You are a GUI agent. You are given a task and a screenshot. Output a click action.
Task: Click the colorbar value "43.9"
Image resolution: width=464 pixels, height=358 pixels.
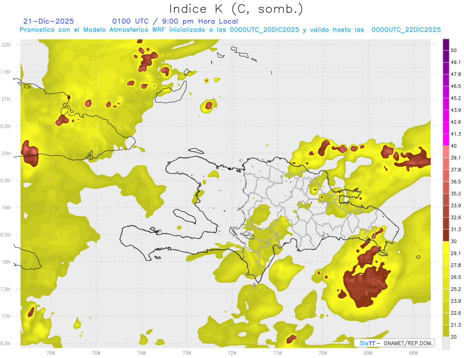(x=456, y=110)
